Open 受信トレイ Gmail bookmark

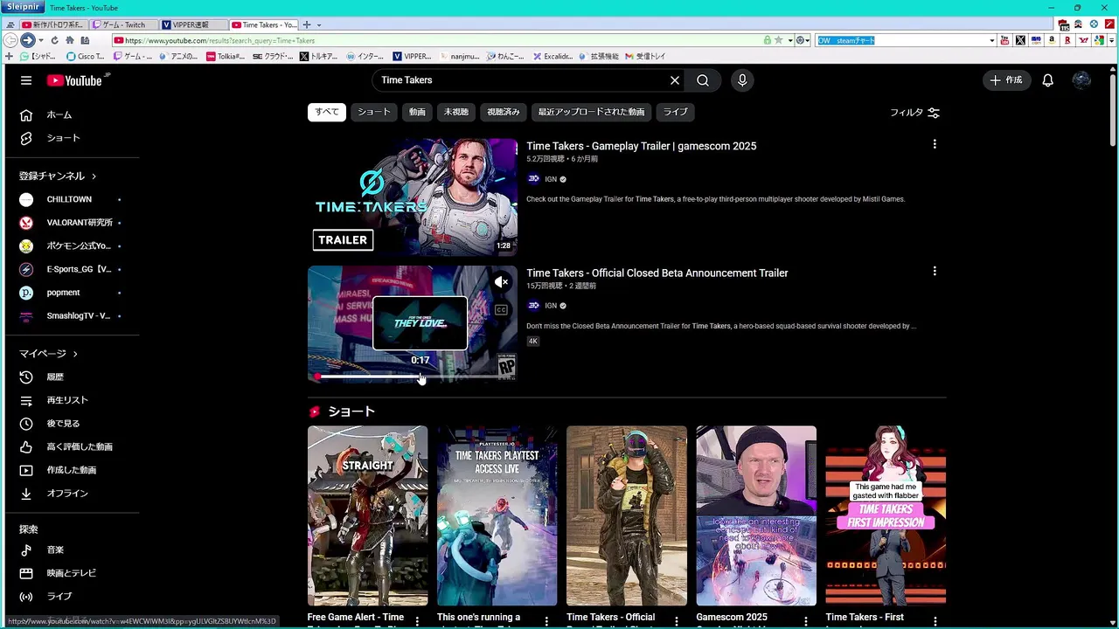point(644,56)
